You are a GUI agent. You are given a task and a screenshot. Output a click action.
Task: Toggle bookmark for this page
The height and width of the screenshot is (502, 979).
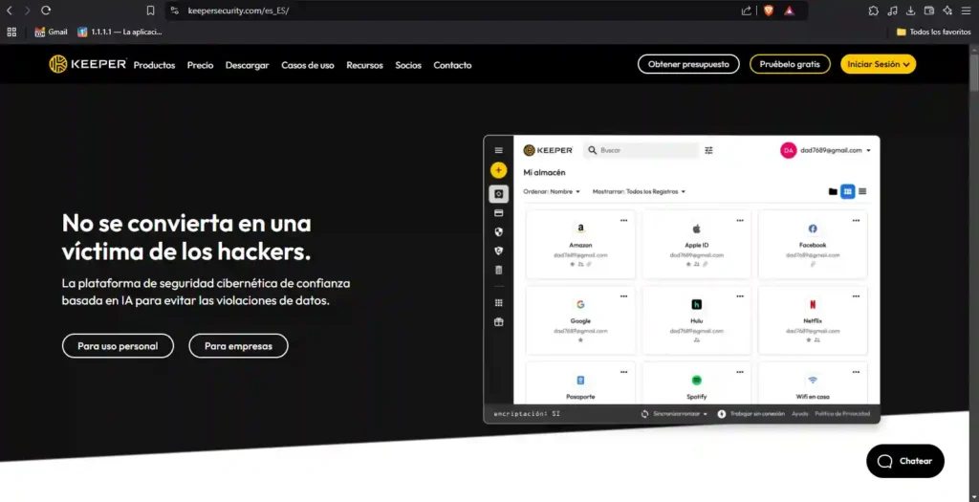coord(150,11)
